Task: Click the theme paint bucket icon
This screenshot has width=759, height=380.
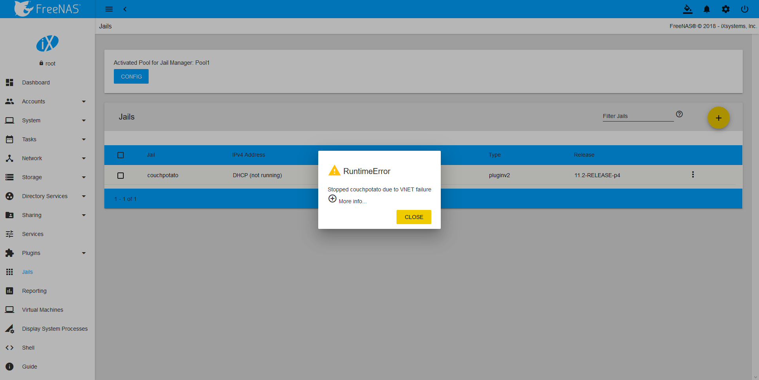Action: click(x=688, y=9)
